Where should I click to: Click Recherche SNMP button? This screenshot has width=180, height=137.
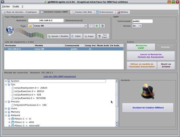141,47
